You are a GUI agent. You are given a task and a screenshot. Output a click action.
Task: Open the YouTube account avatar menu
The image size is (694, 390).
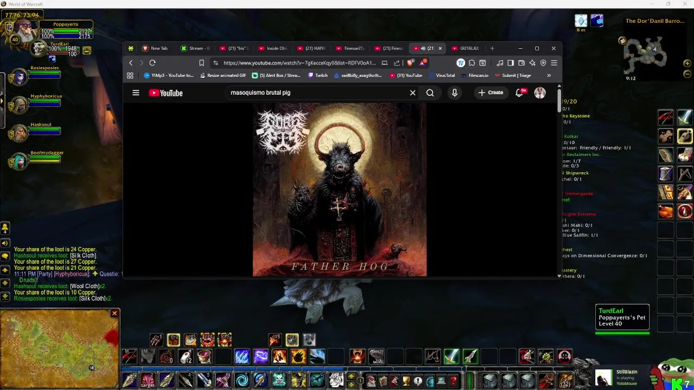[539, 93]
